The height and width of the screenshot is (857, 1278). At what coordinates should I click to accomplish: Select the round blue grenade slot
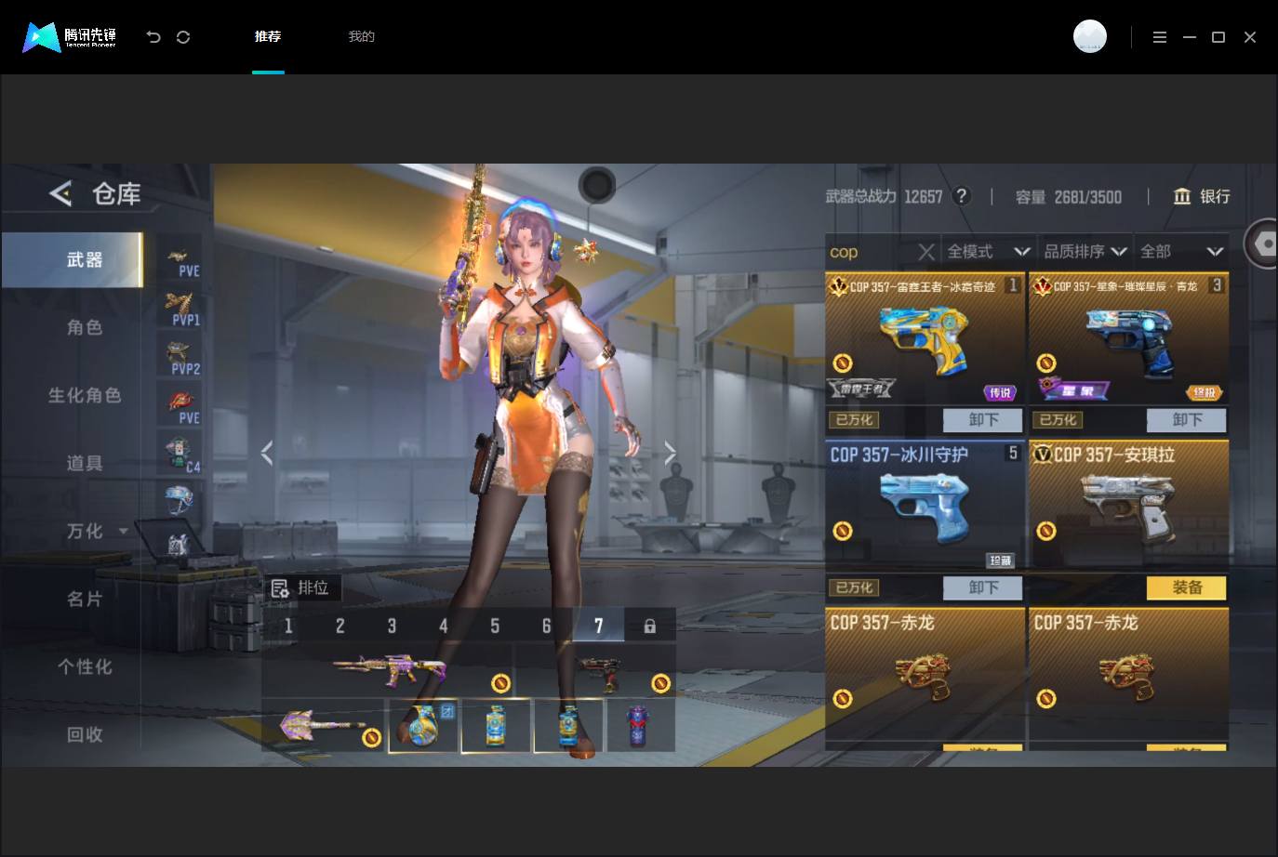423,725
